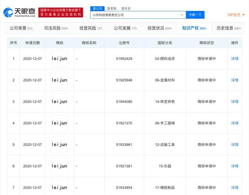Click the 天眼一下 search button
Screen dimensions: 249x195
pyautogui.click(x=195, y=15)
